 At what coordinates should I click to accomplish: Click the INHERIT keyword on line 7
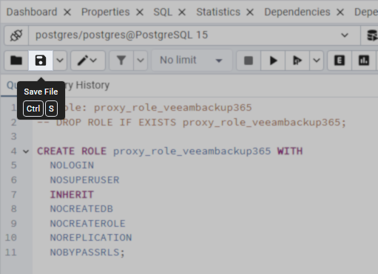72,195
